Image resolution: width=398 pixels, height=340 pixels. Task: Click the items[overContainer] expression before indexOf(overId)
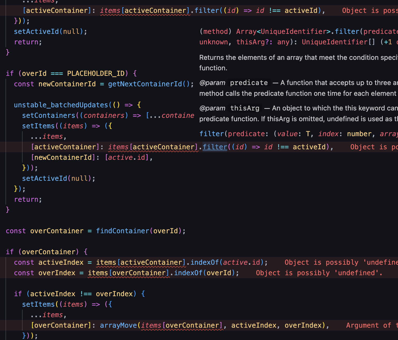[128, 273]
